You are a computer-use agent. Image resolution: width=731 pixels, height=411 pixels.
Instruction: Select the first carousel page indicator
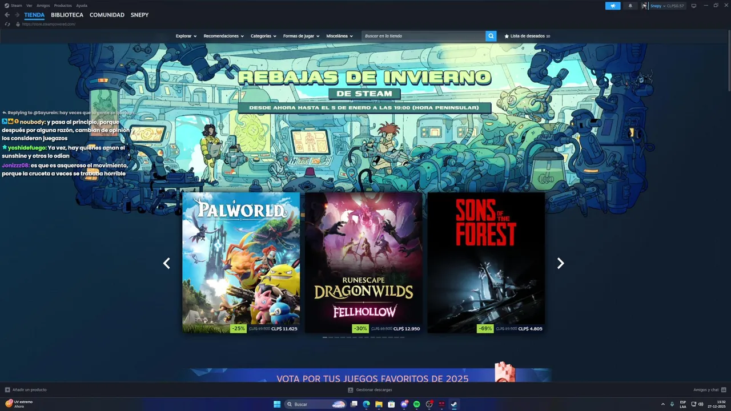[x=325, y=337]
